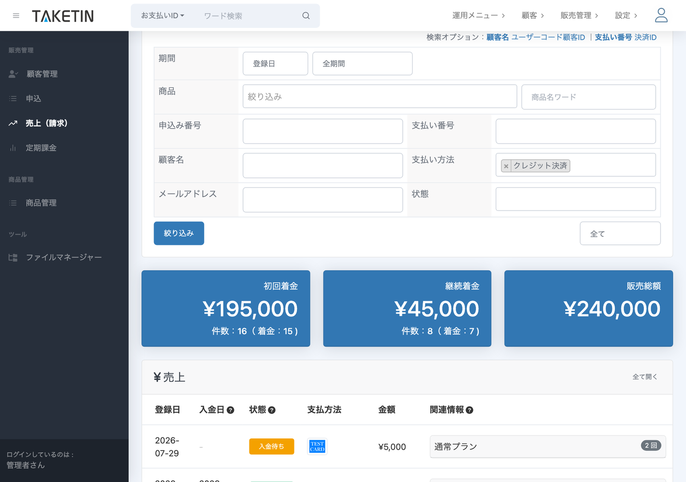686x482 pixels.
Task: Click the TEST CARD payment icon
Action: pyautogui.click(x=317, y=446)
